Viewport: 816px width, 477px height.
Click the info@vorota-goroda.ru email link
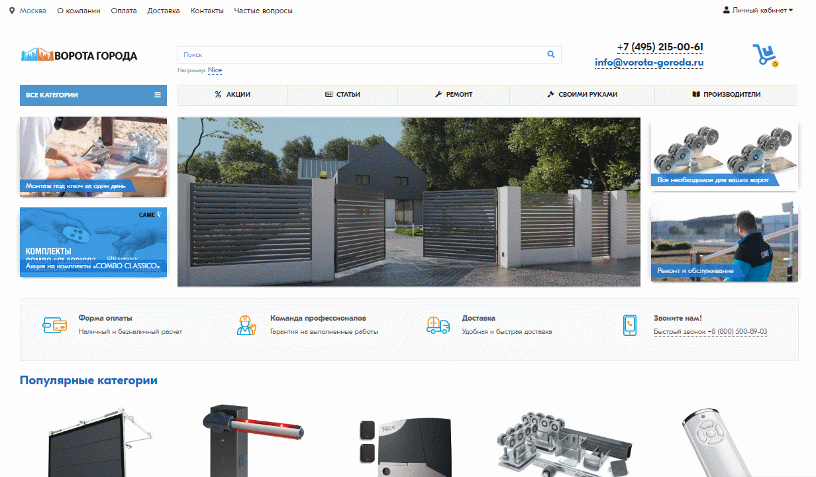click(648, 63)
